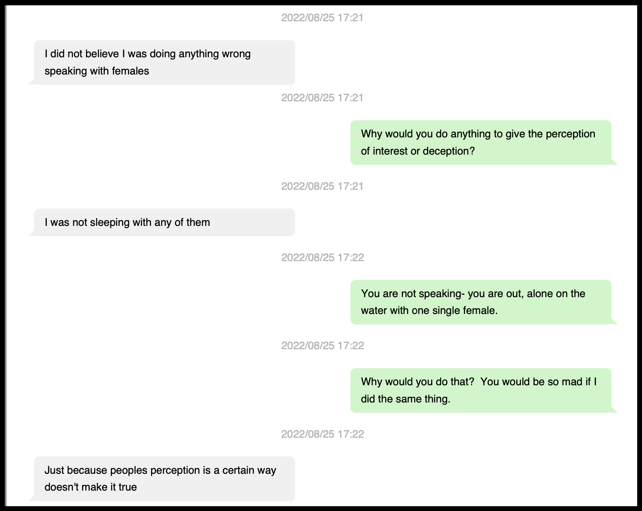Select the green bubble starting "Why would you do anything"
Screen dimensions: 642x511
point(480,142)
